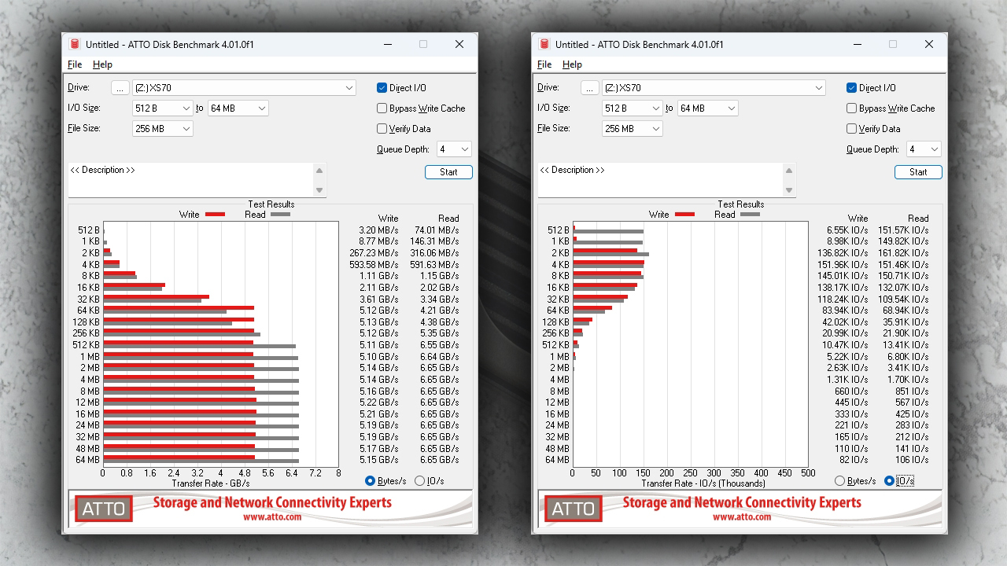This screenshot has width=1007, height=566.
Task: Open Queue Depth dropdown in right window
Action: pyautogui.click(x=924, y=149)
